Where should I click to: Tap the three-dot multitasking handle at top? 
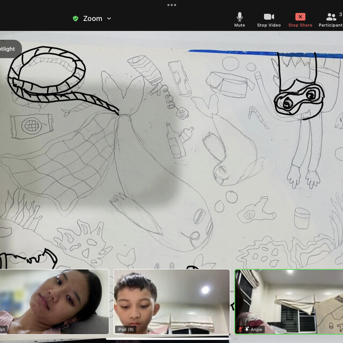click(171, 5)
